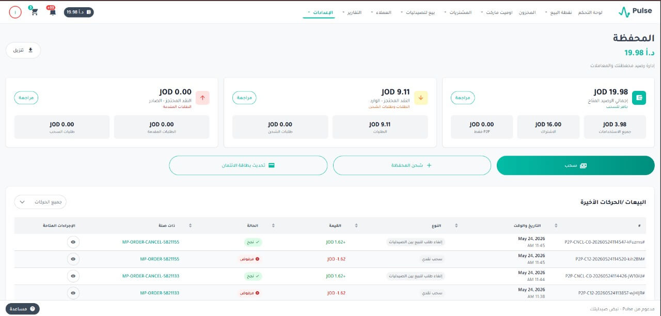Click مراجعة in النقد المحتجز - الصادر card

coord(26,98)
